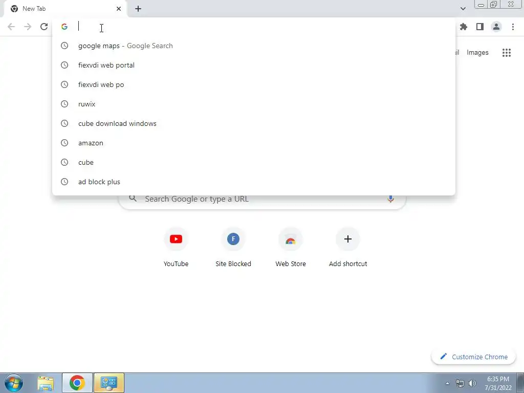Choose the ad block plus suggestion
This screenshot has width=524, height=393.
[x=254, y=182]
